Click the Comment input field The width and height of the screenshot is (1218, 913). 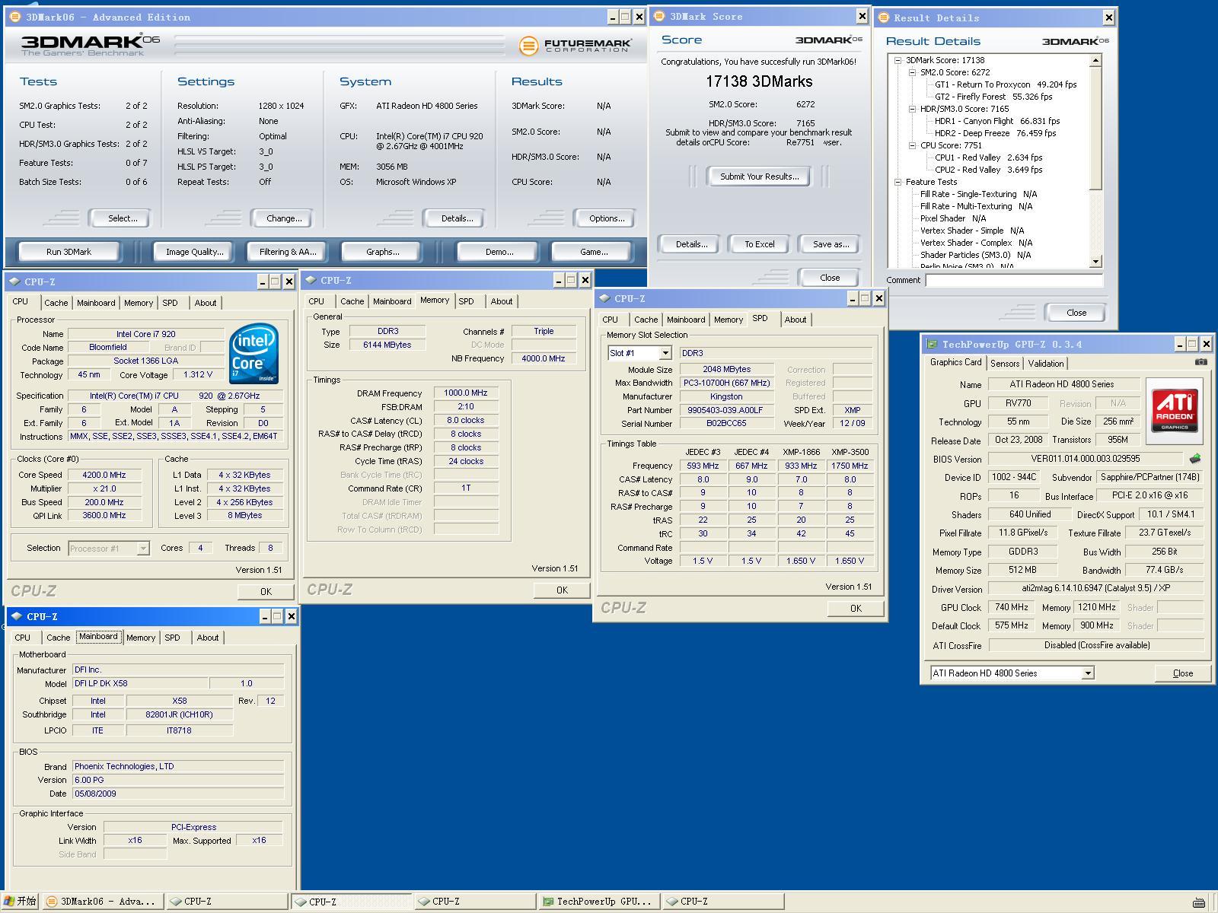[x=1013, y=280]
